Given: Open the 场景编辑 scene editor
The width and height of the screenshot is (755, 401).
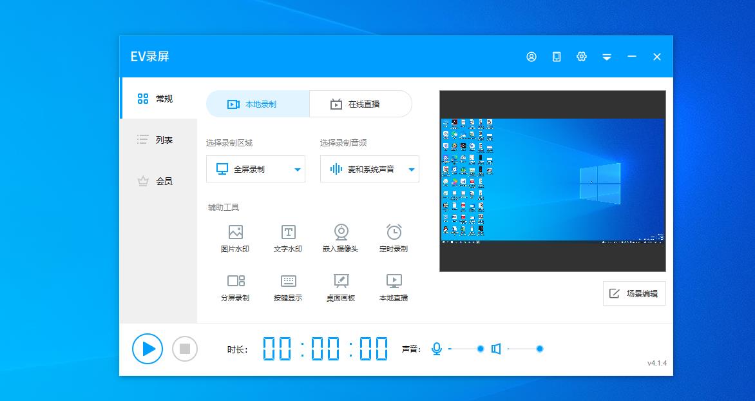Looking at the screenshot, I should (x=634, y=293).
